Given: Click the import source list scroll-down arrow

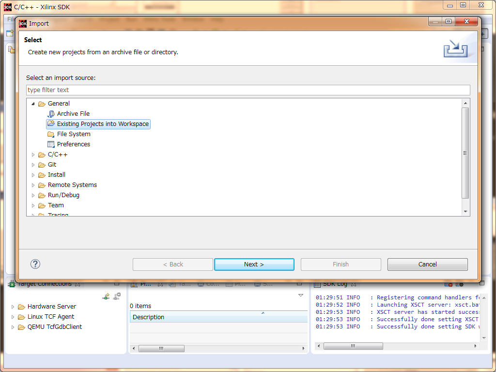Looking at the screenshot, I should click(465, 211).
